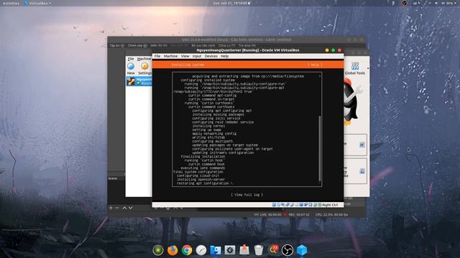Screen dimensions: 460x258
Task: Click the red tray icon in top bar
Action: coord(405,3)
